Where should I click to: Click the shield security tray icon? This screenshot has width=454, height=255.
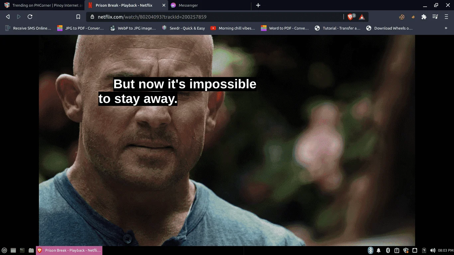click(405, 250)
